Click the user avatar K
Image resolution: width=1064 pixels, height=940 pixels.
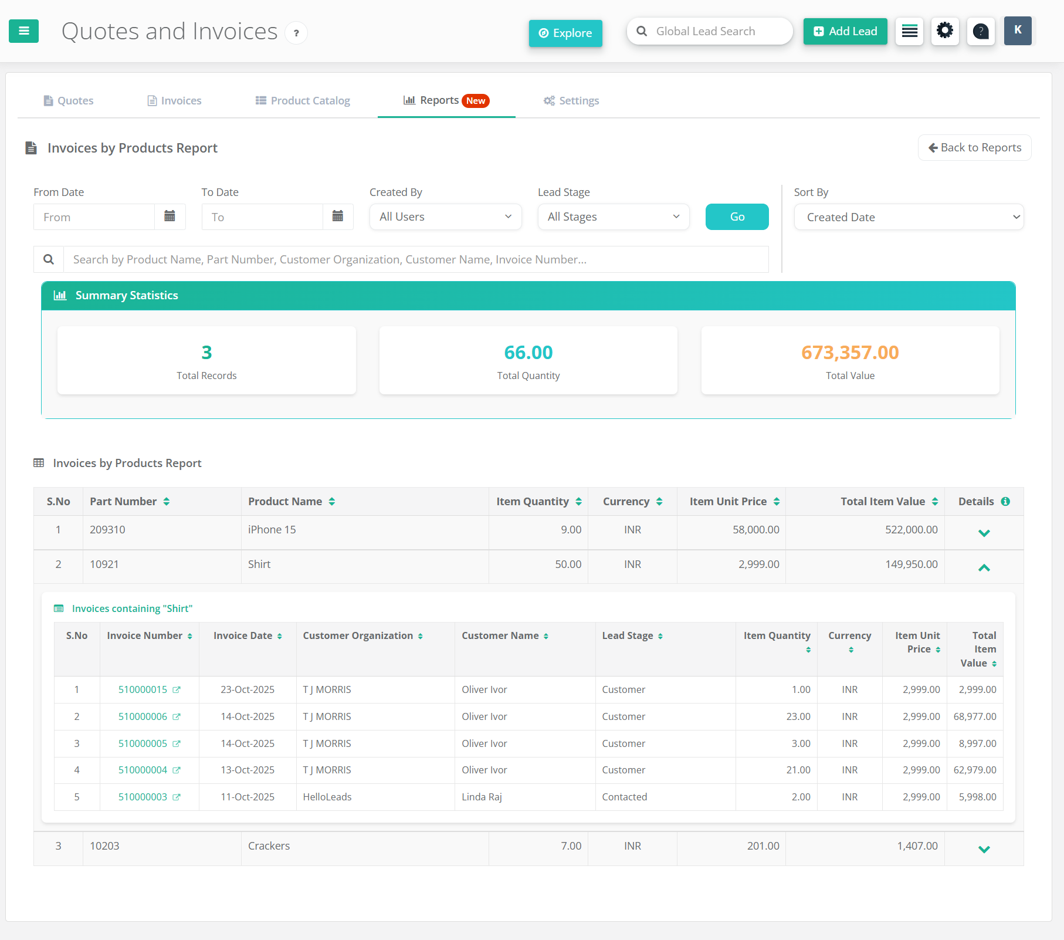tap(1018, 31)
